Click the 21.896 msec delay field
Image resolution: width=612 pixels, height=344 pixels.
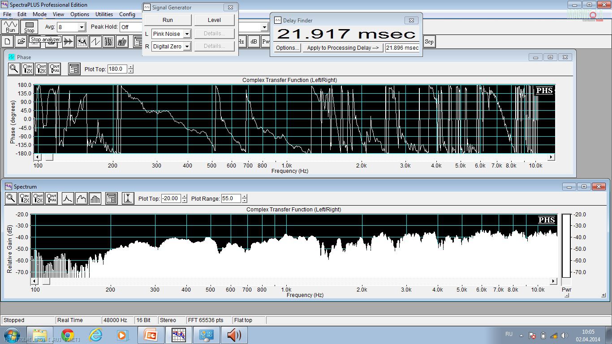pos(402,48)
